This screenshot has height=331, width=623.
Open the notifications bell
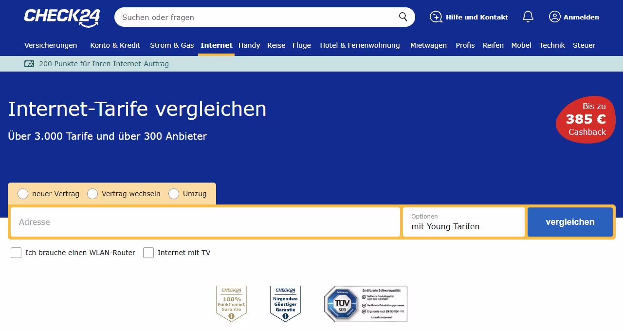click(528, 17)
